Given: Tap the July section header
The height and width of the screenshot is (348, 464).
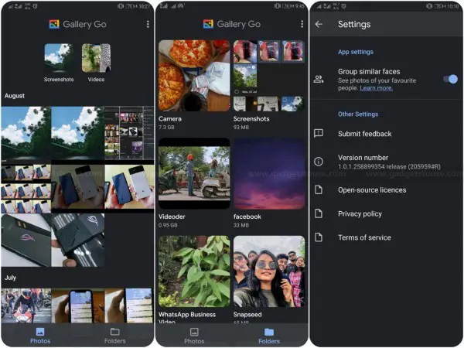Looking at the screenshot, I should [x=10, y=278].
